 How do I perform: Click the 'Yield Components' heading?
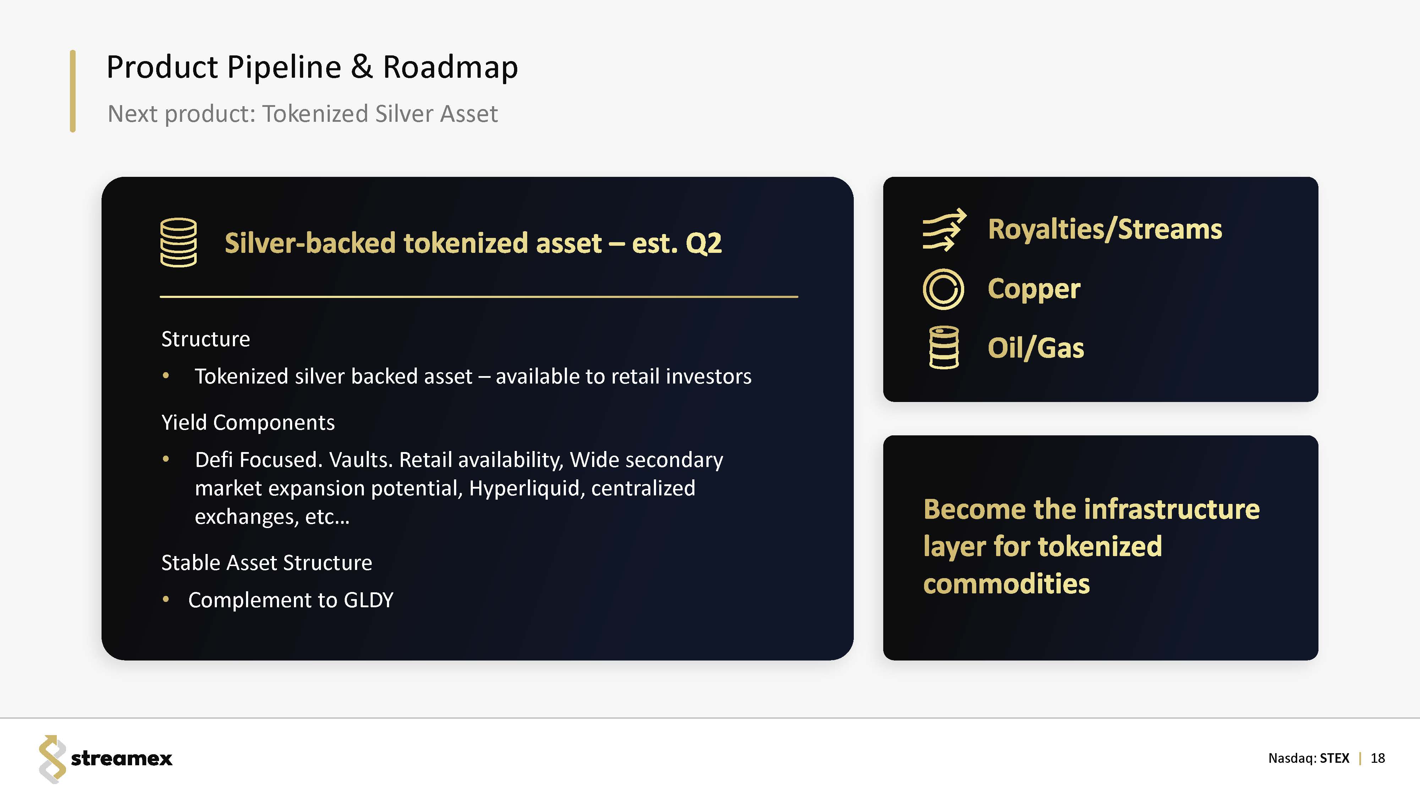[x=248, y=422]
